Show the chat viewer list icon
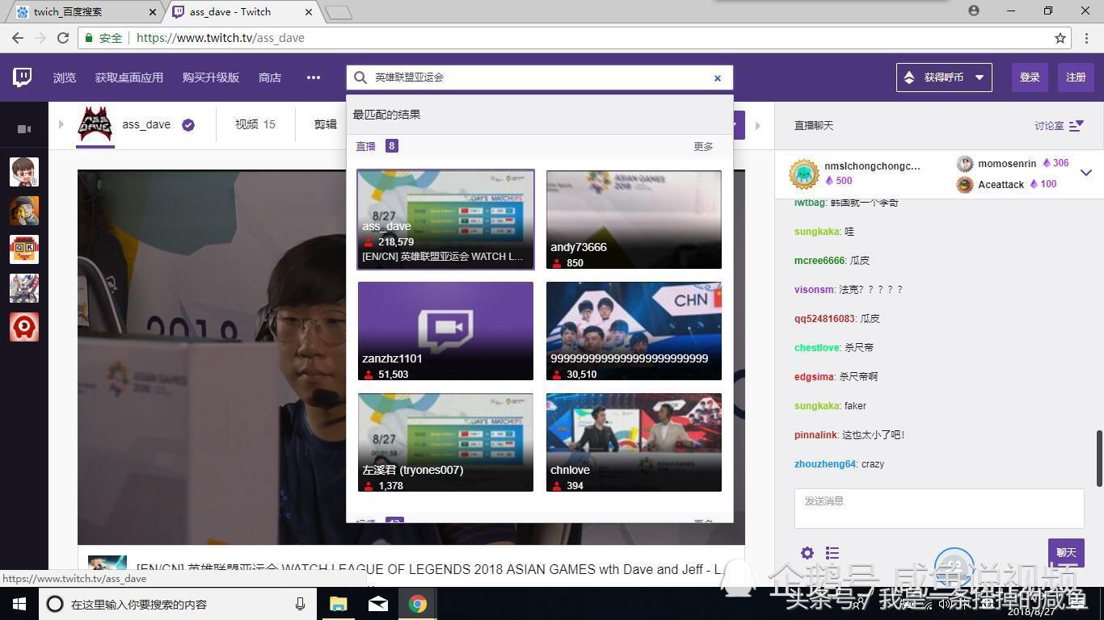This screenshot has height=620, width=1104. [832, 553]
